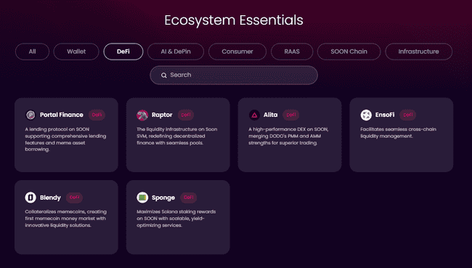Choose the RAAS filter
This screenshot has height=268, width=472.
[292, 52]
